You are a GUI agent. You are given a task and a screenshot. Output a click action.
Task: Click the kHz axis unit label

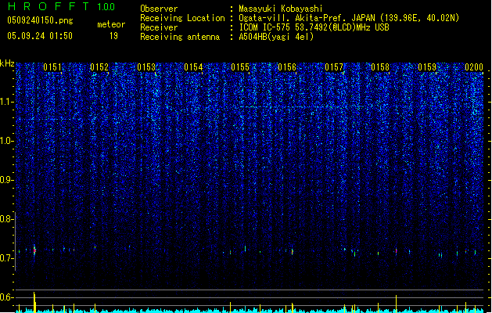pyautogui.click(x=7, y=63)
